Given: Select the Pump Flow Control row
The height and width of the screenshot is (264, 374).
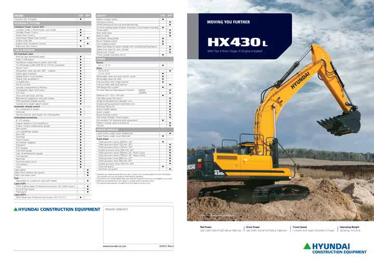Looking at the screenshot, I should (x=52, y=35).
